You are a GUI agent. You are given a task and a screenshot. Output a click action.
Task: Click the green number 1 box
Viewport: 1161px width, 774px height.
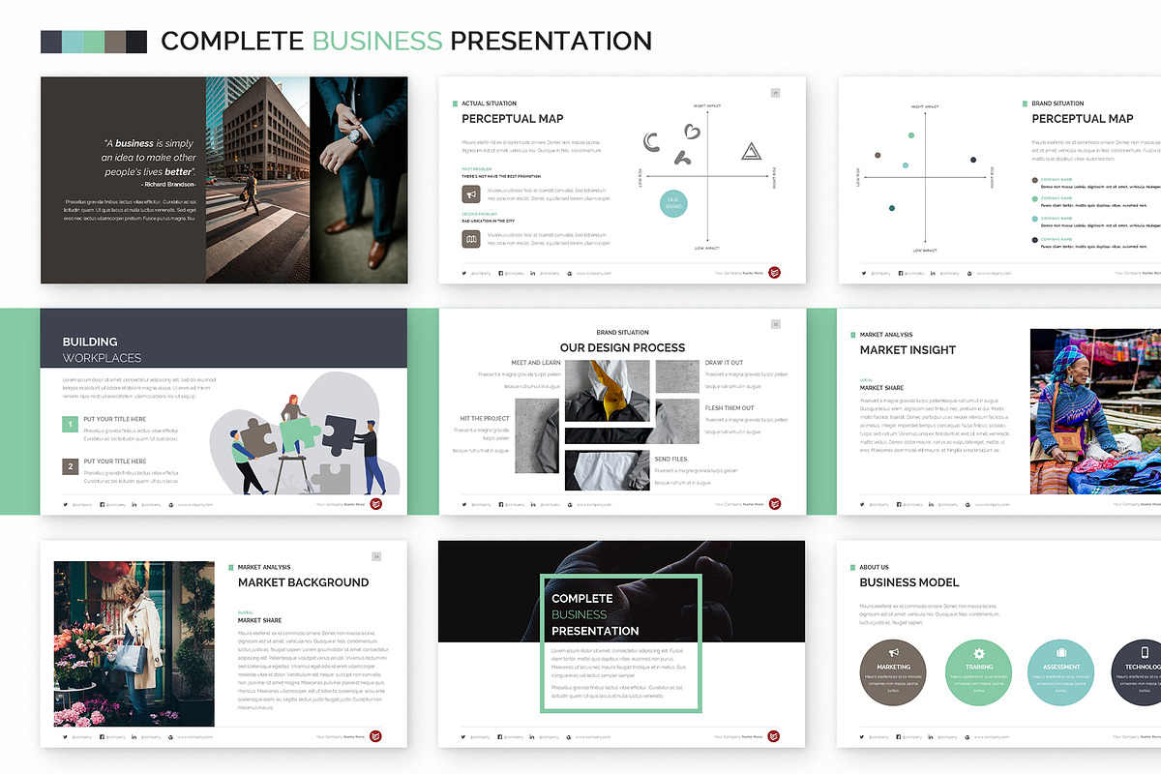(x=70, y=425)
